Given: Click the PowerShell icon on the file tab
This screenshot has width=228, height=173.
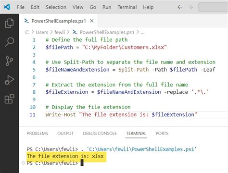Looking at the screenshot, I should click(26, 21).
